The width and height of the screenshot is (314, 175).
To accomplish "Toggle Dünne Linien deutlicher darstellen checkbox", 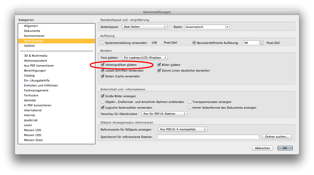I will tap(159, 71).
